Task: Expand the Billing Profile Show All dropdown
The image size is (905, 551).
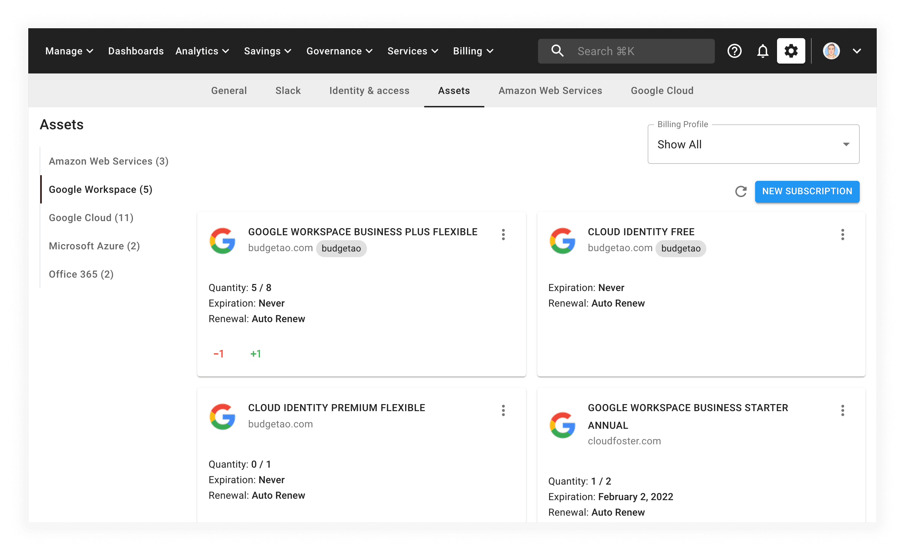Action: tap(753, 144)
